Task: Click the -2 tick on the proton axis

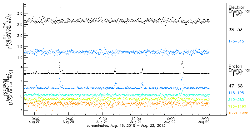Action: (x=19, y=111)
